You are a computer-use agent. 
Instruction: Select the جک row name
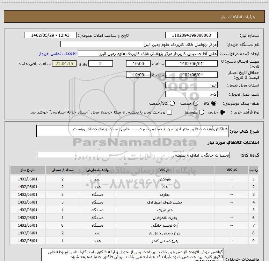coord(165,187)
